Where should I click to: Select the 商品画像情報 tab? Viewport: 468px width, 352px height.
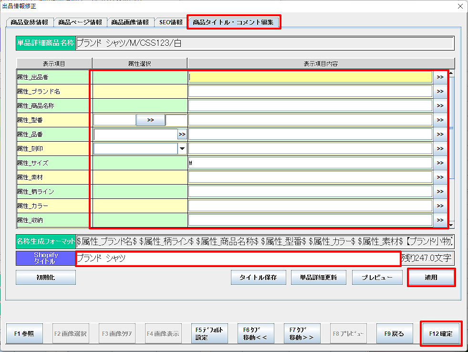[130, 22]
